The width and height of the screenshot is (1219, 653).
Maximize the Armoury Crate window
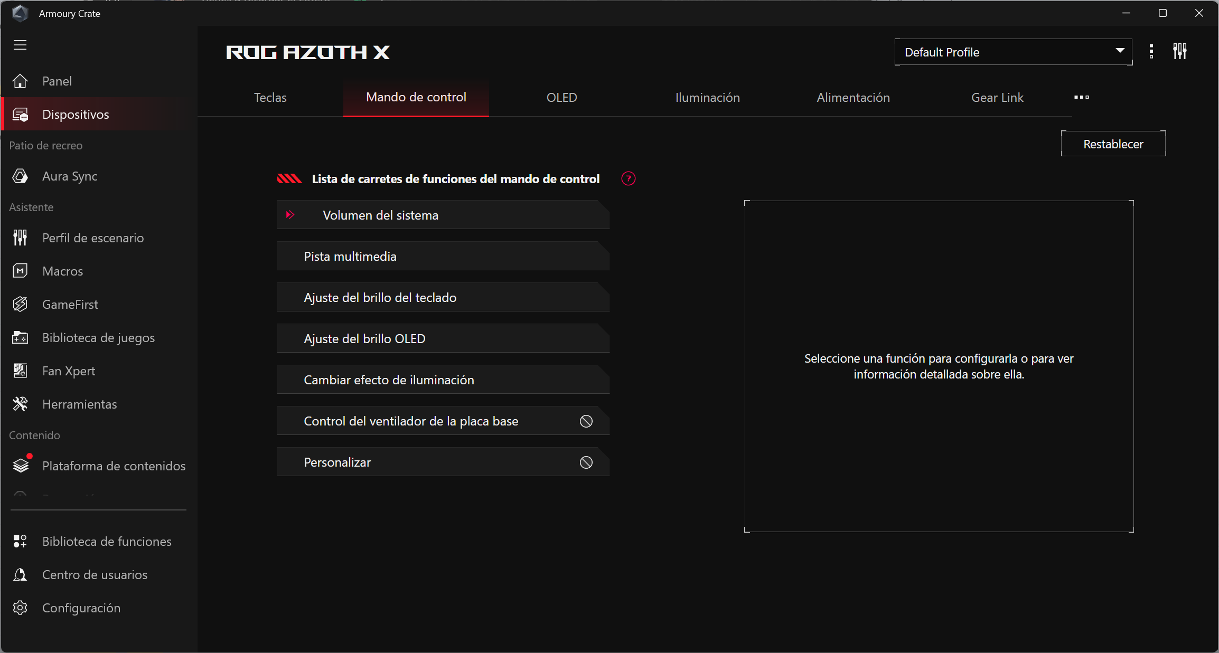(1162, 13)
